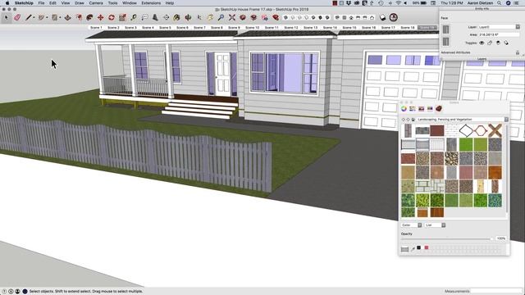Image resolution: width=525 pixels, height=295 pixels.
Task: Select the red brick material swatch
Action: click(x=437, y=131)
